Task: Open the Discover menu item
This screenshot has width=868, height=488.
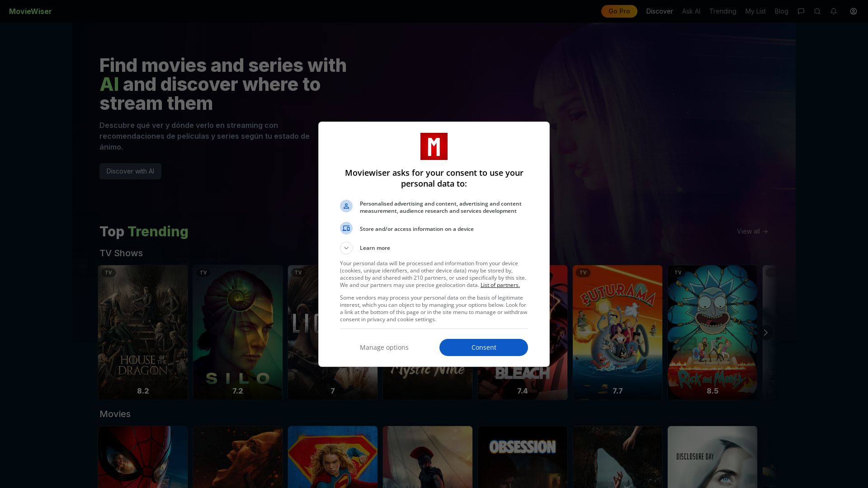Action: pyautogui.click(x=660, y=11)
